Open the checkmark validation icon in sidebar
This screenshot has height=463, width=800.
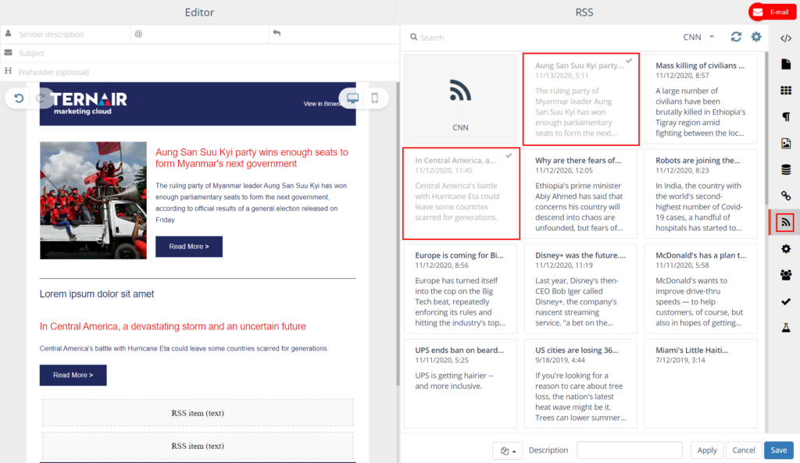[786, 301]
